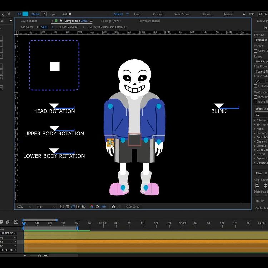Switch to the Small Screen workspace
The width and height of the screenshot is (268, 268).
tap(182, 14)
